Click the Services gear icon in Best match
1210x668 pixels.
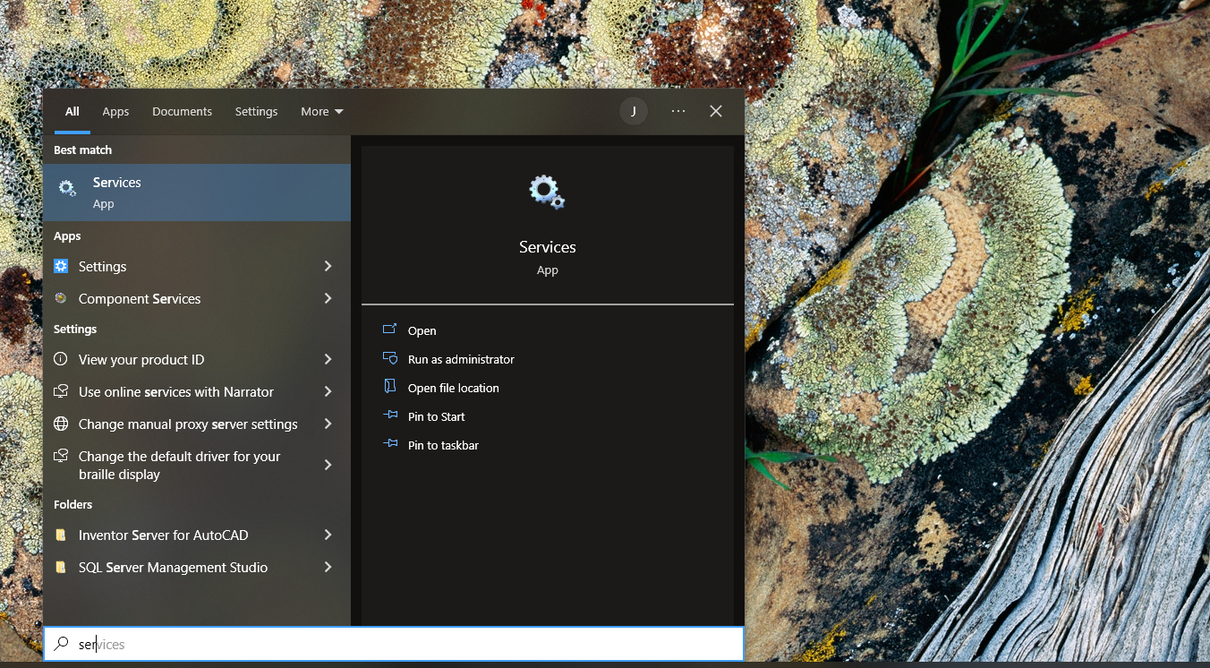pyautogui.click(x=67, y=189)
